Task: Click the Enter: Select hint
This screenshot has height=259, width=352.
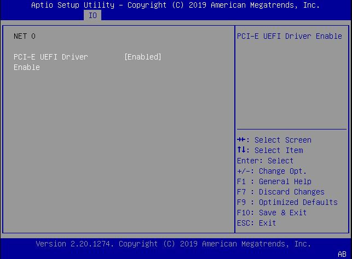Action: pyautogui.click(x=265, y=161)
